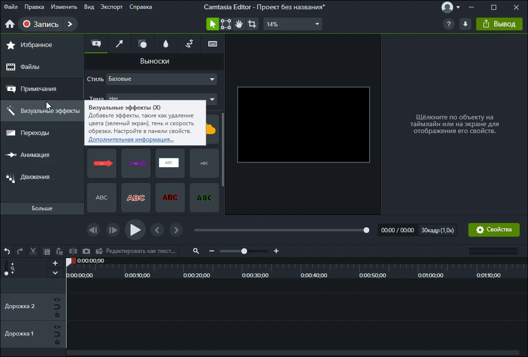Viewport: 528px width, 357px height.
Task: Choose the purple arrow callout thumbnail
Action: coord(136,163)
